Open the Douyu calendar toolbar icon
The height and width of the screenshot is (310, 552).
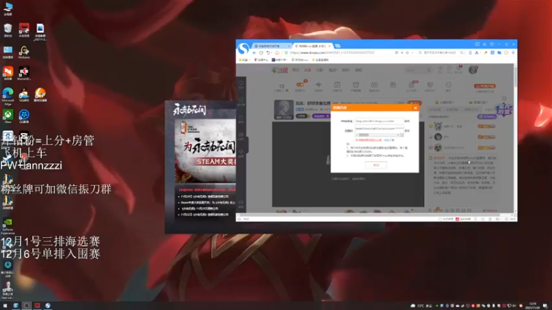374,85
